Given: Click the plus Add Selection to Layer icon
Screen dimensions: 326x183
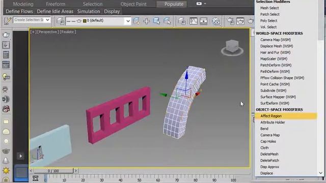Looking at the screenshot, I should click(147, 21).
